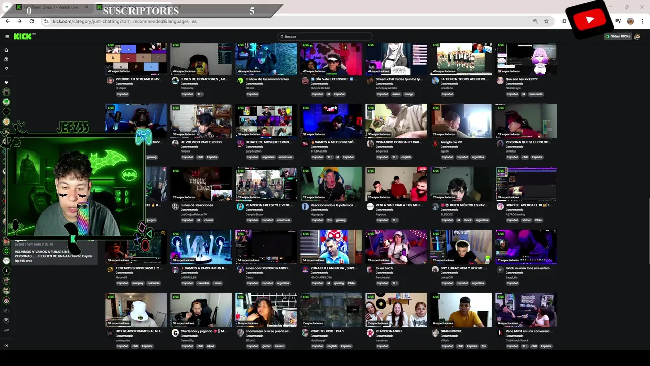
Task: Open the Following heart sidebar icon
Action: click(x=6, y=68)
